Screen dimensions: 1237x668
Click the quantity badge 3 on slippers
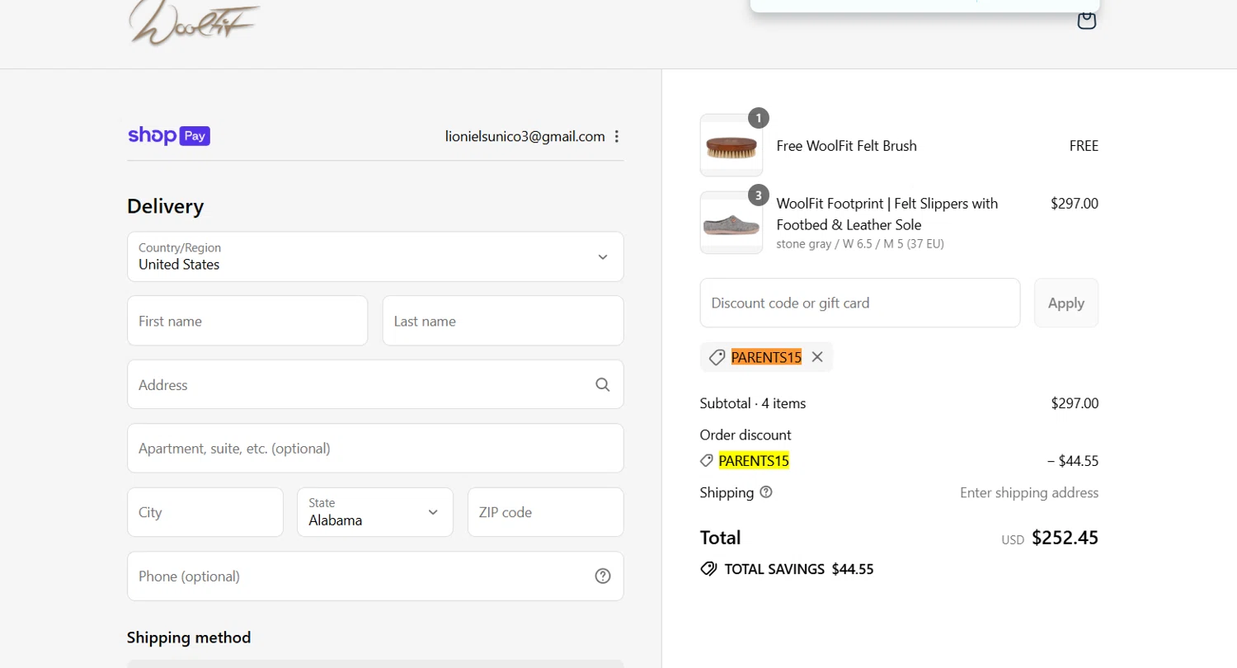click(759, 195)
